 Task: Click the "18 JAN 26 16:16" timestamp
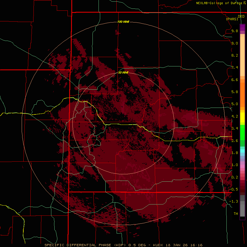point(184,245)
